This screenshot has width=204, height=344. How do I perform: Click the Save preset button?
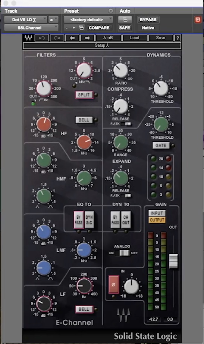161,38
